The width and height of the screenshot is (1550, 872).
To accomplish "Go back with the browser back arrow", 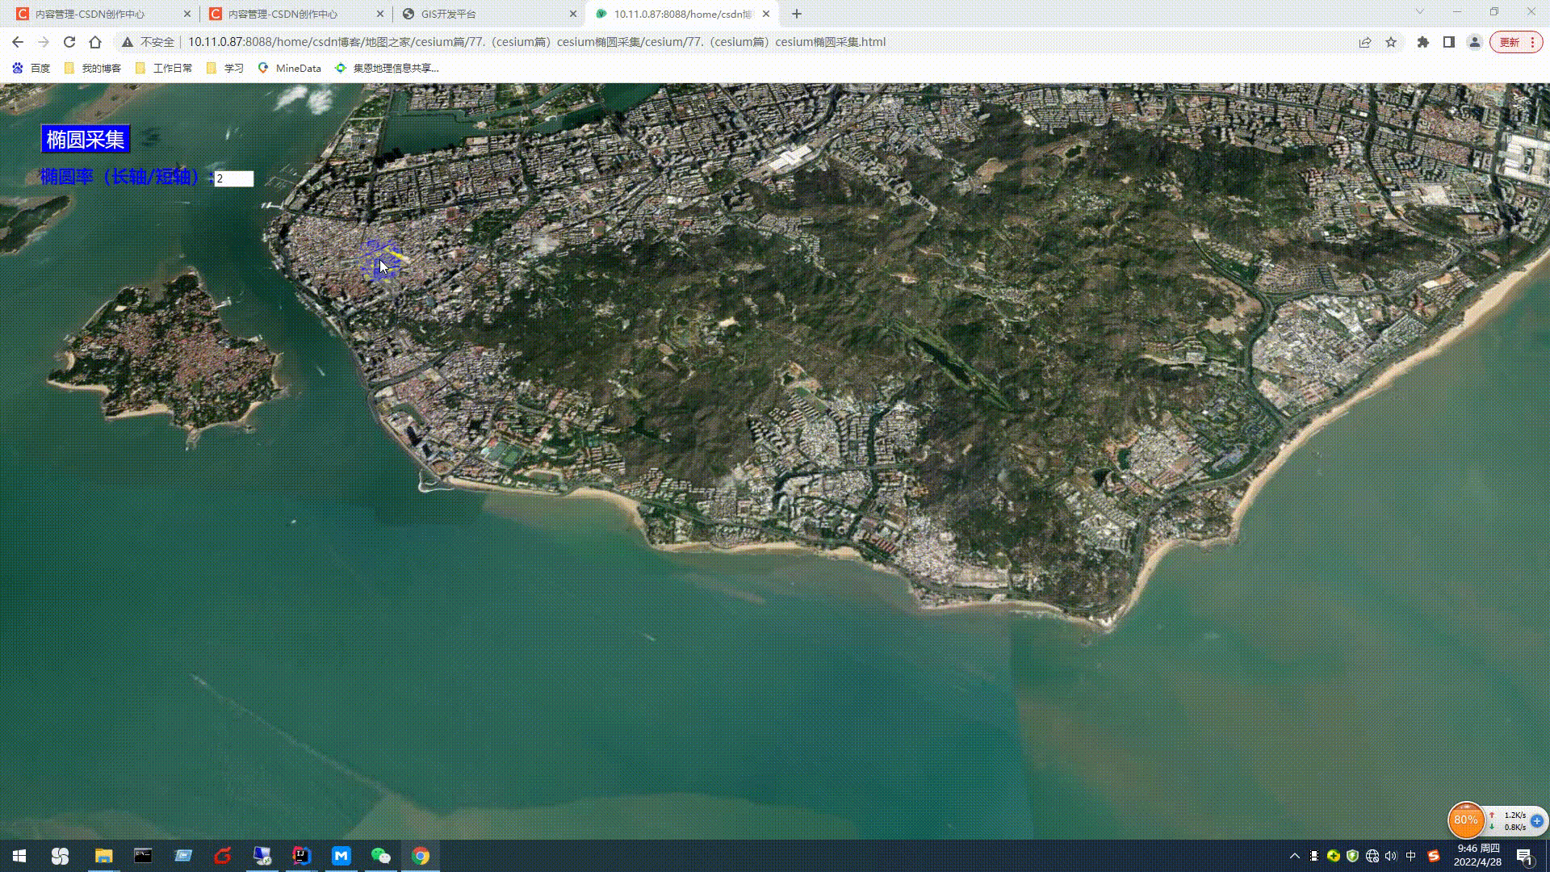I will pyautogui.click(x=18, y=42).
